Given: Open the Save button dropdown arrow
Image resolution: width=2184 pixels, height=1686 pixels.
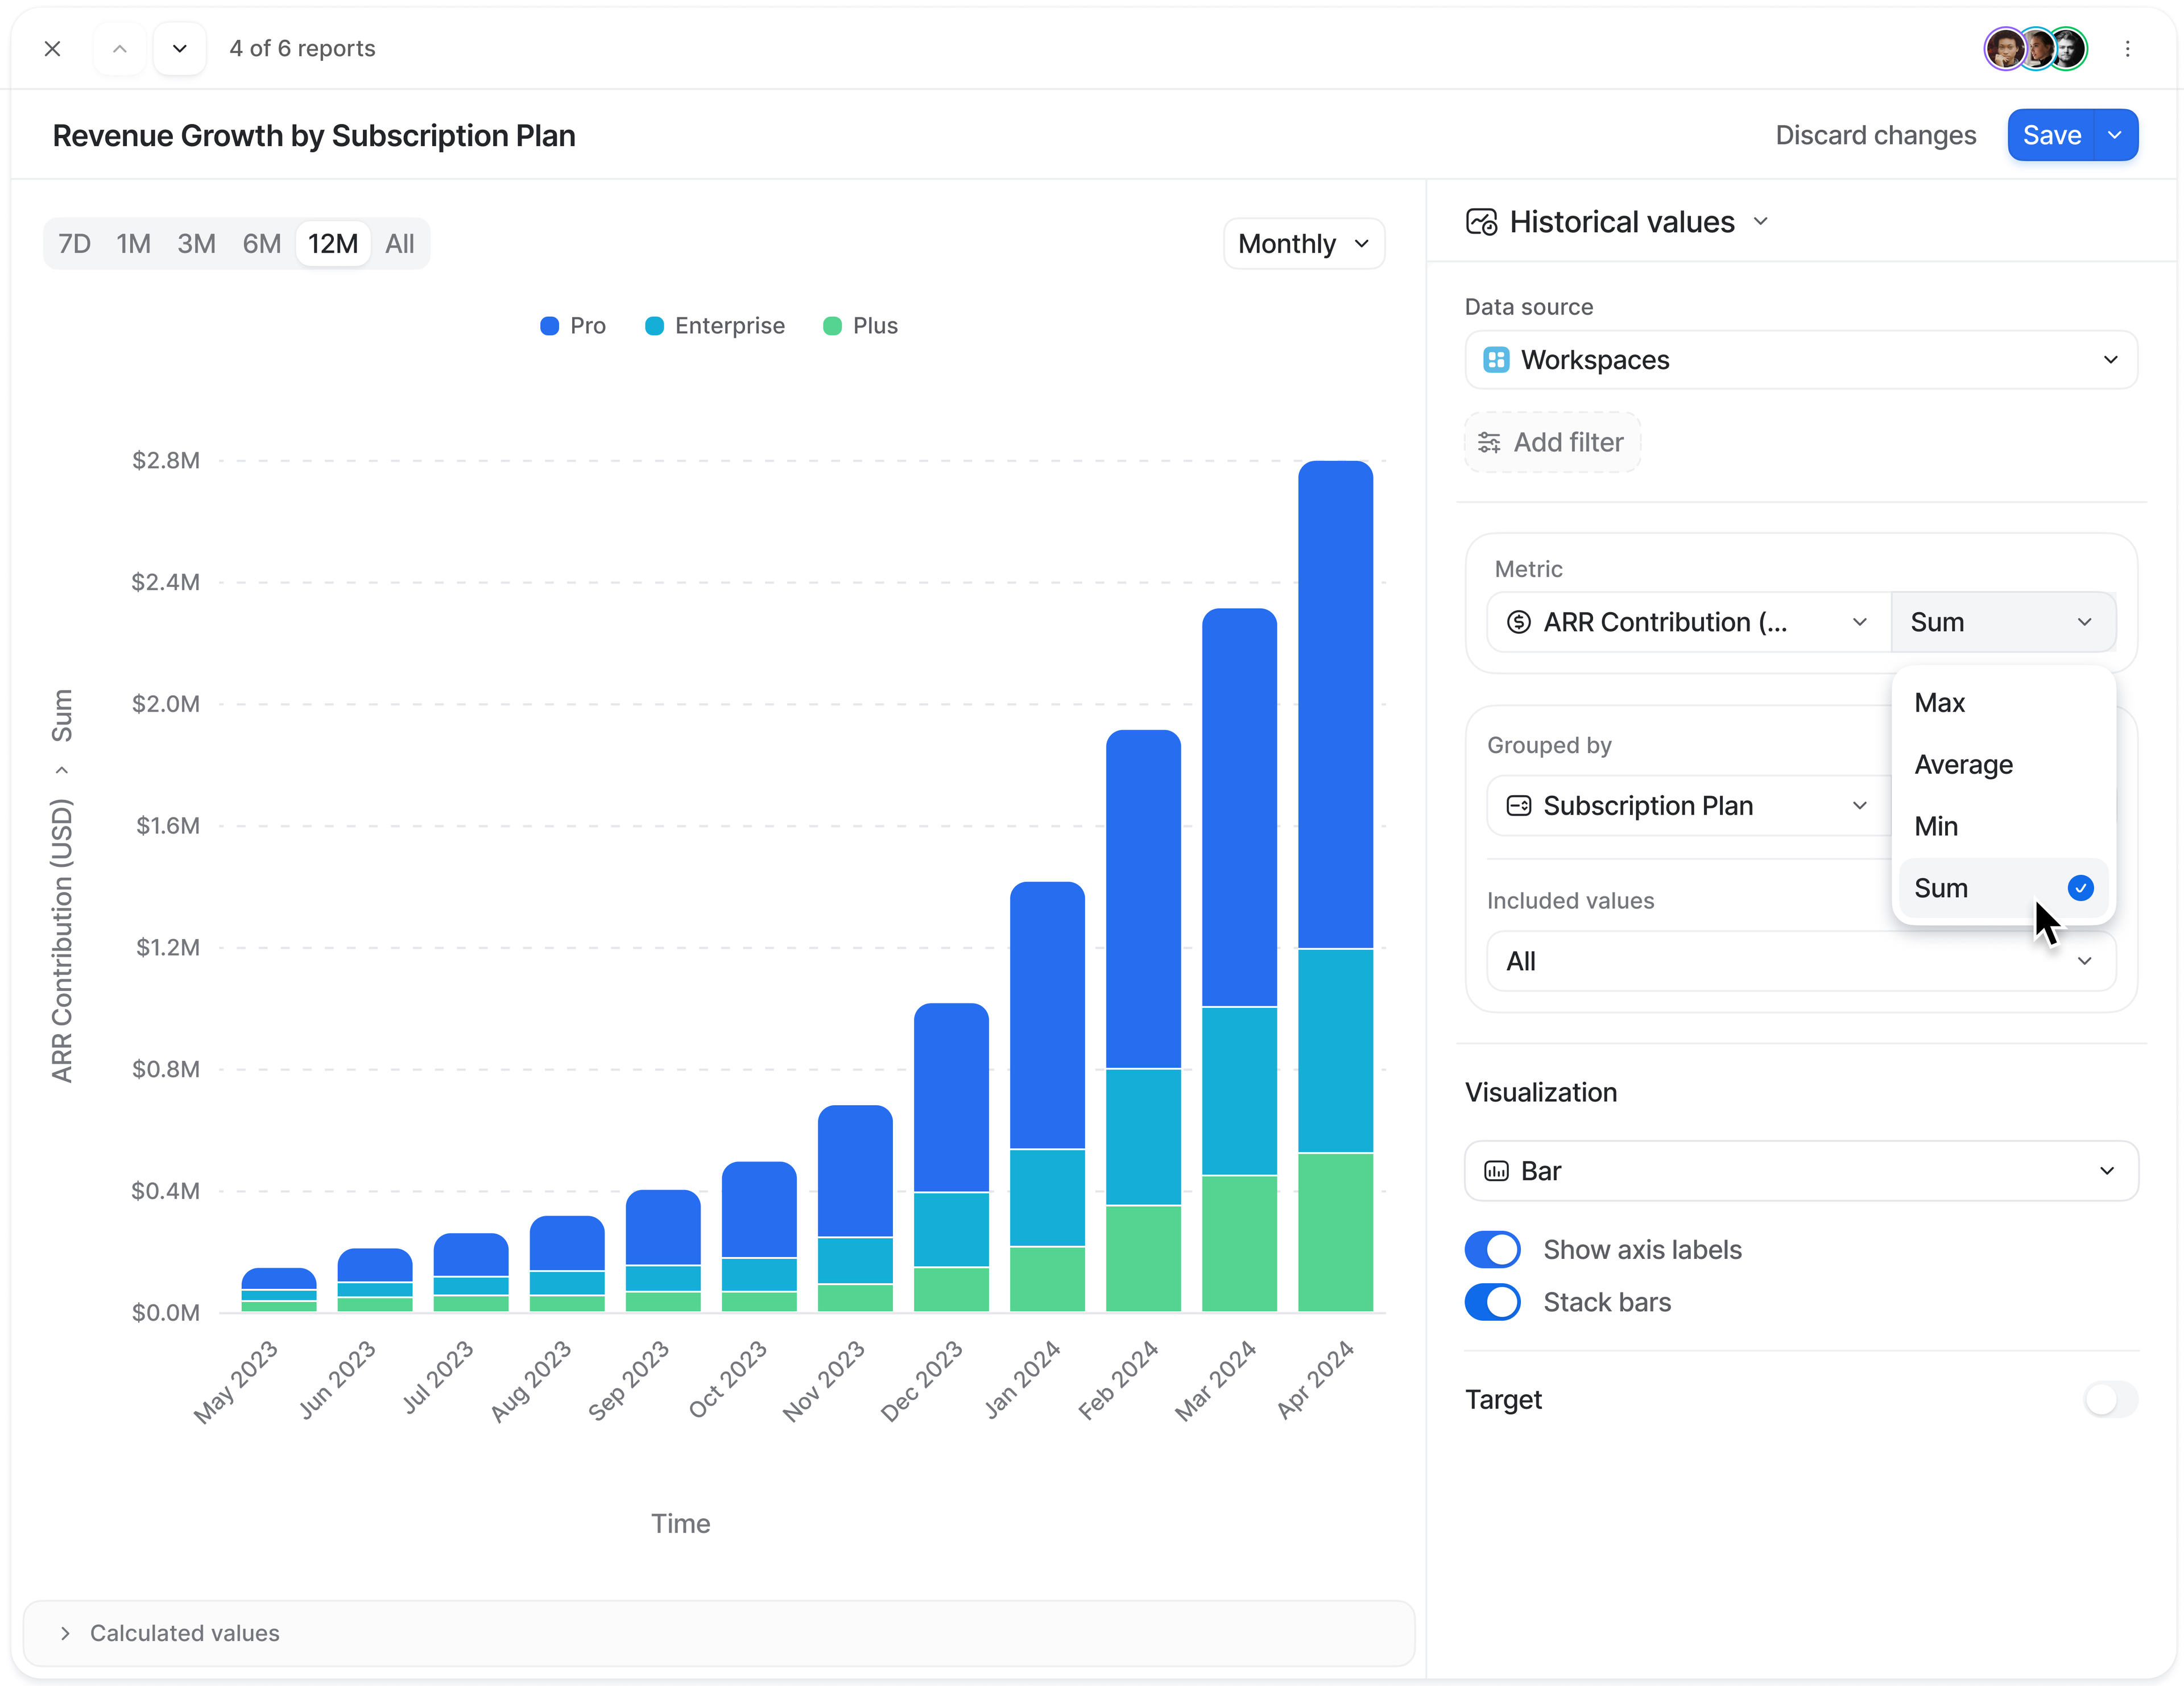Looking at the screenshot, I should [2114, 135].
